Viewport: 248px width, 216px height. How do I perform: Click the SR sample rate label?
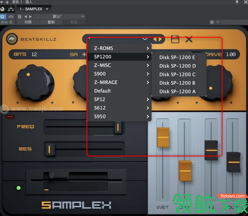(x=74, y=55)
